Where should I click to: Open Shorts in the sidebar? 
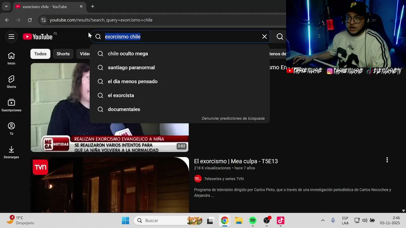point(11,82)
